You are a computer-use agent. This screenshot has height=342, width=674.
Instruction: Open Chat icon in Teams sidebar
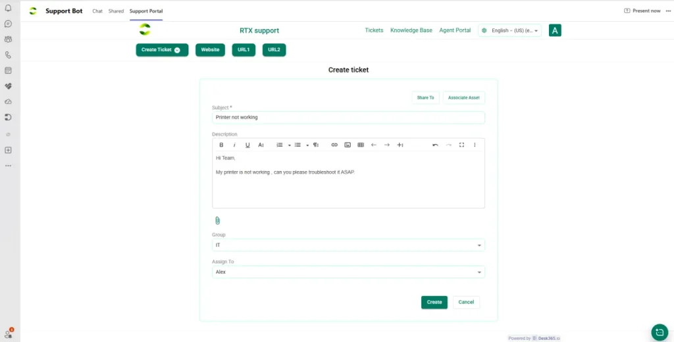click(8, 24)
